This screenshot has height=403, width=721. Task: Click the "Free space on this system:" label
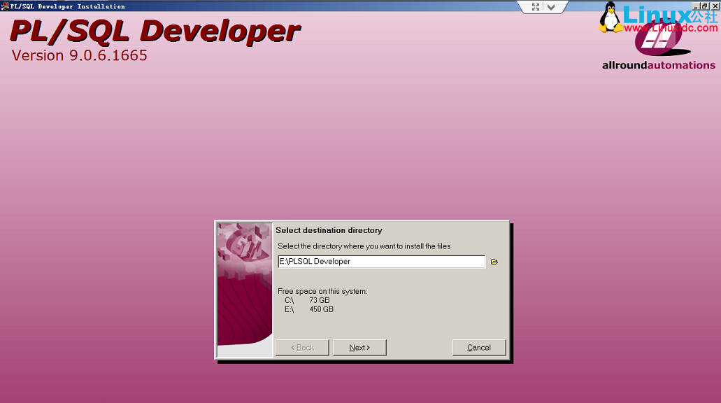pos(322,291)
